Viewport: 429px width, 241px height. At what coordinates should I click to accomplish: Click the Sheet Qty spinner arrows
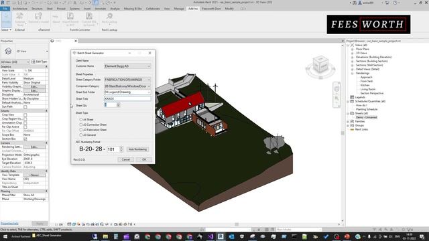pos(118,105)
